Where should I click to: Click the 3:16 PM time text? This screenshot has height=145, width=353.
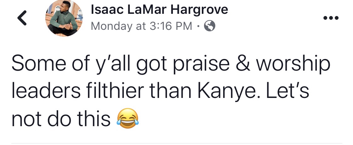coord(170,26)
